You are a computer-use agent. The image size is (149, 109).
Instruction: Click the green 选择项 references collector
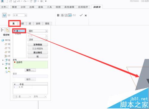30,65
